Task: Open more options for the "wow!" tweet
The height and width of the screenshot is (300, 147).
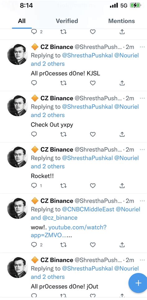Action: tap(142, 201)
